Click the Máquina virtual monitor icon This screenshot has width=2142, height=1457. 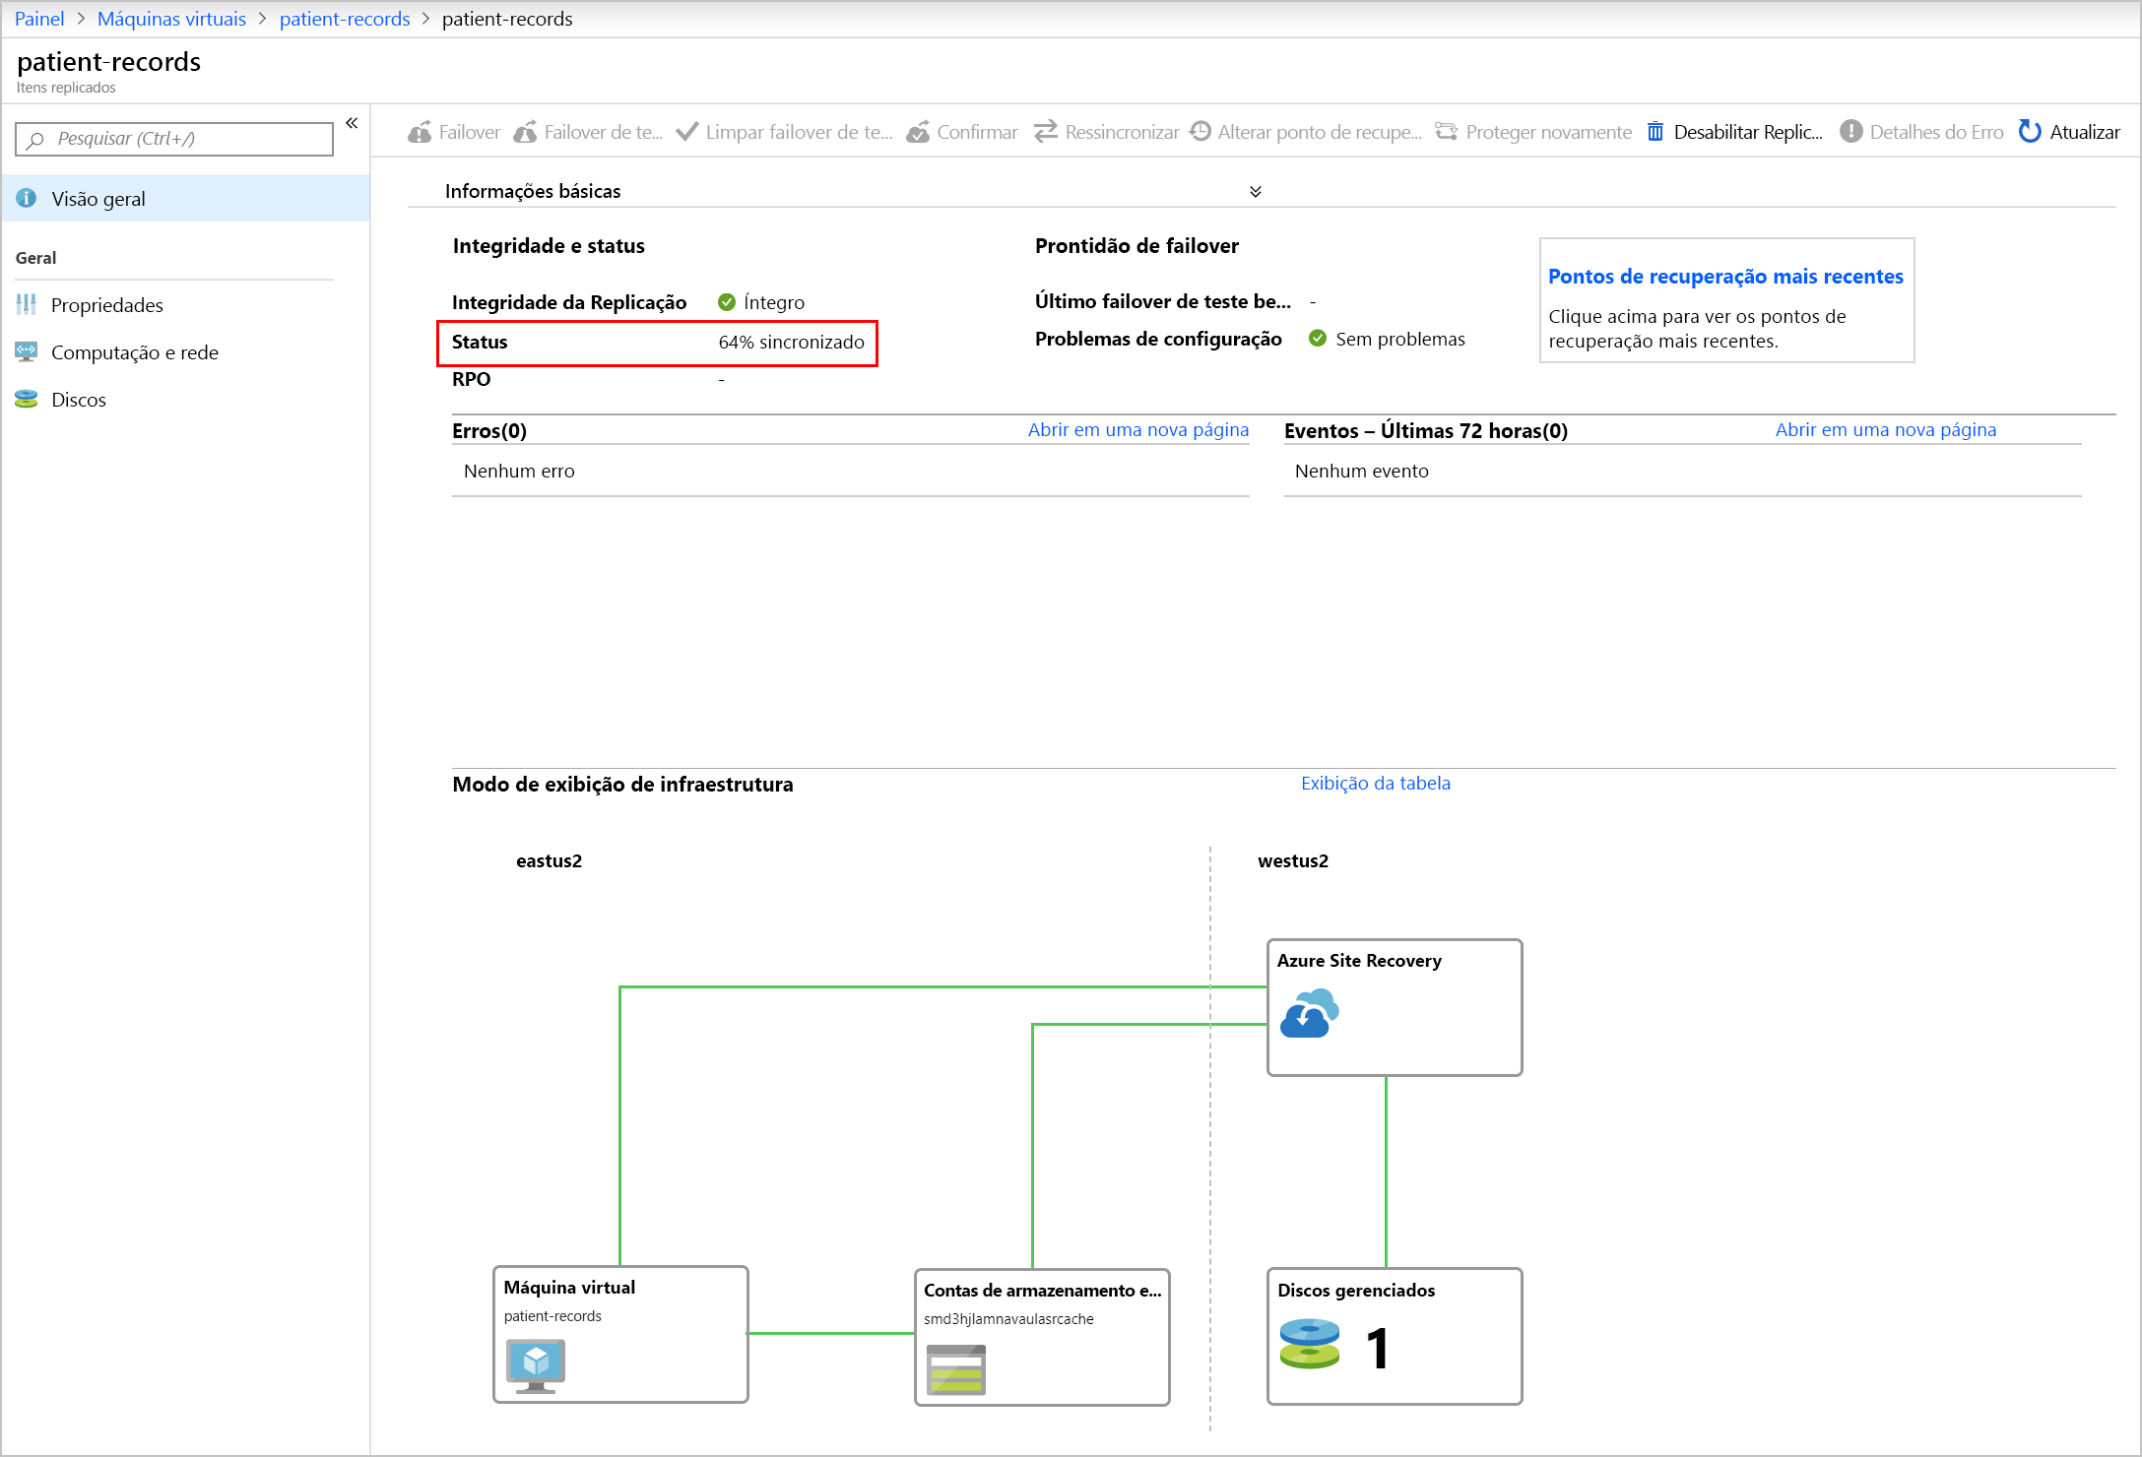(535, 1365)
